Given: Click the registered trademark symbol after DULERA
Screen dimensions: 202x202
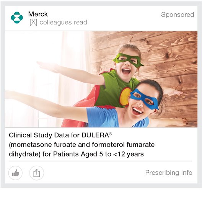Looking at the screenshot, I should (x=111, y=134).
